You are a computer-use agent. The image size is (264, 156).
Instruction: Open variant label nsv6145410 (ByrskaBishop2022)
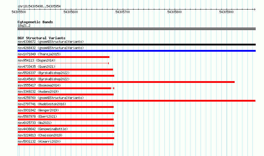coord(44,79)
